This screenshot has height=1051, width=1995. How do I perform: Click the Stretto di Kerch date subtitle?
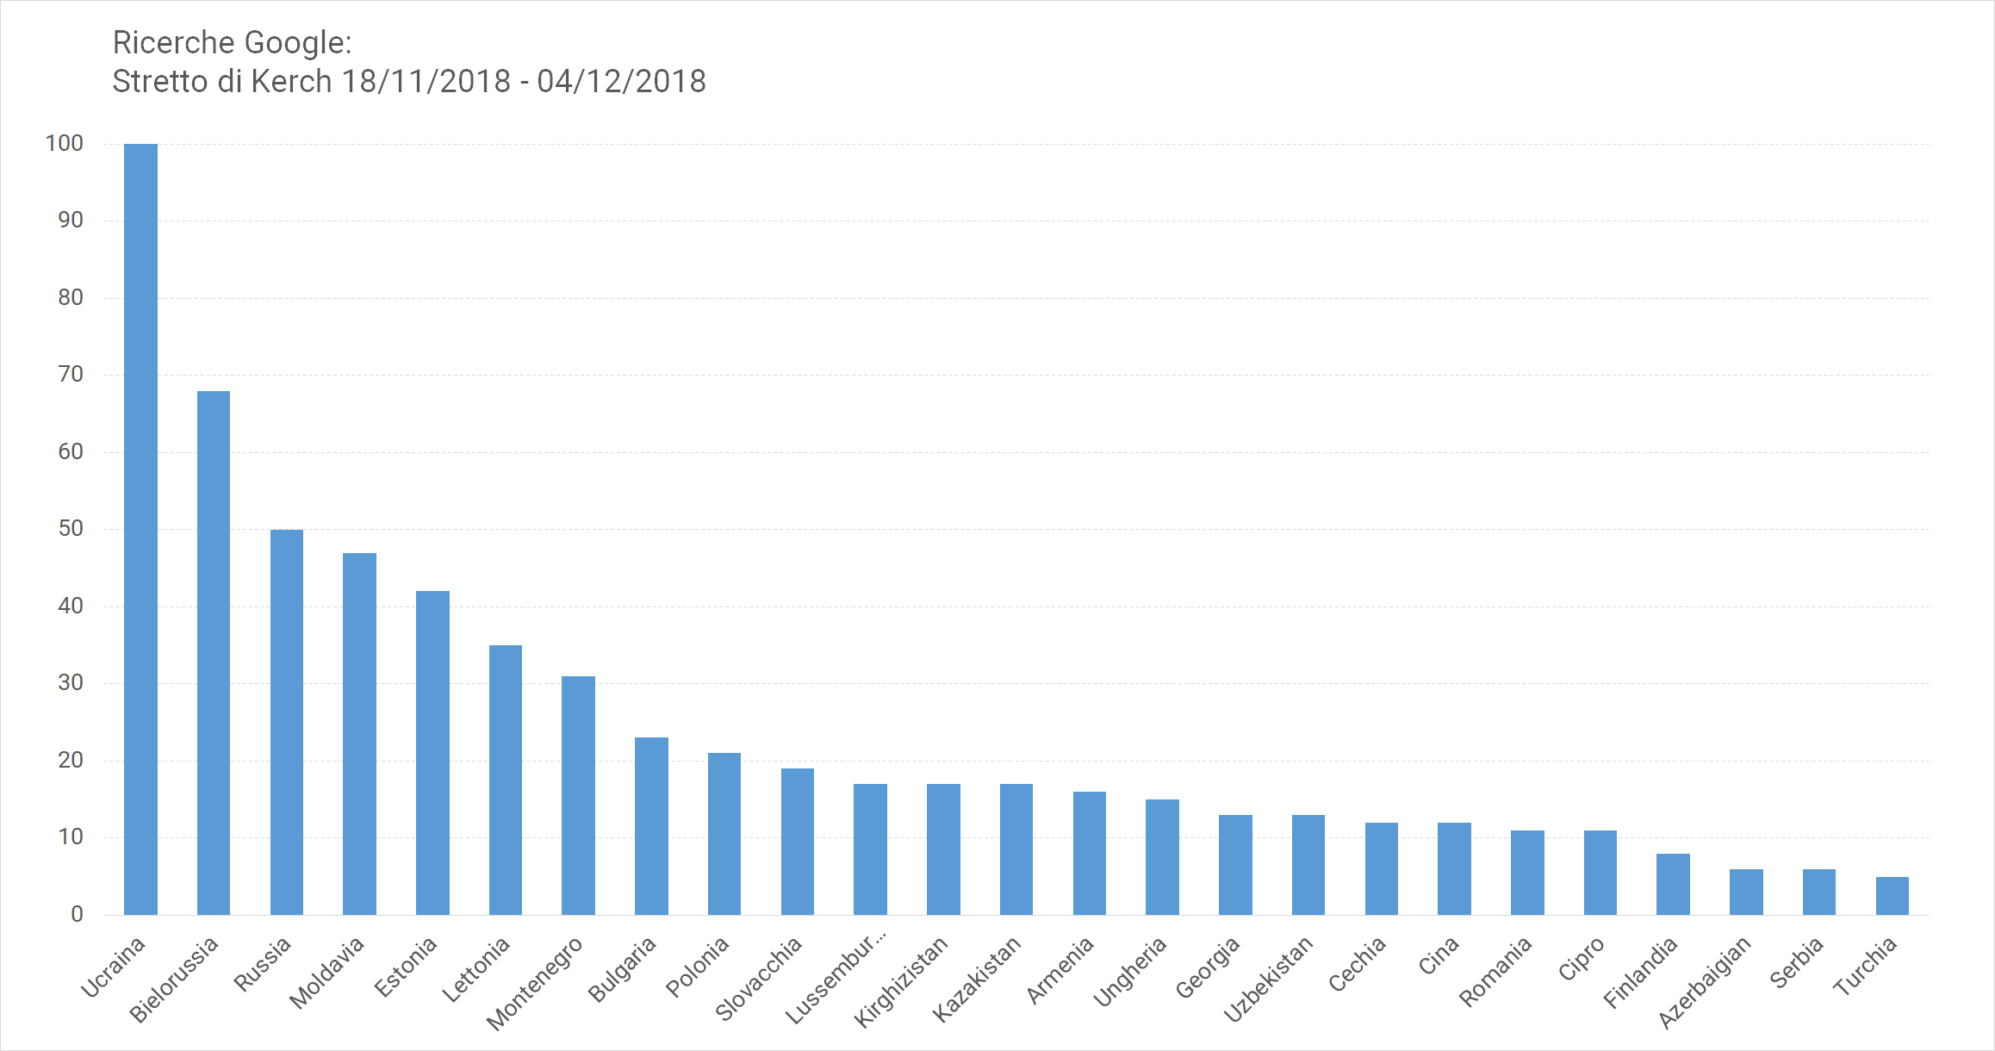[409, 81]
